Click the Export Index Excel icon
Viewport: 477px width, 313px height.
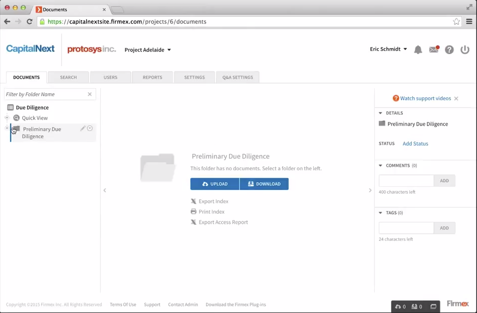(x=193, y=201)
